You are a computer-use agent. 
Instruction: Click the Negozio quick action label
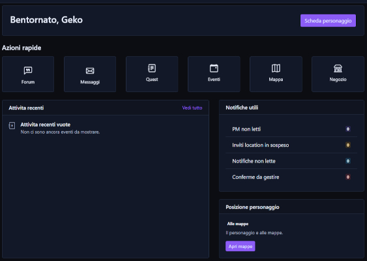[338, 80]
